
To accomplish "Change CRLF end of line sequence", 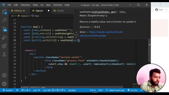I will 100,90.
